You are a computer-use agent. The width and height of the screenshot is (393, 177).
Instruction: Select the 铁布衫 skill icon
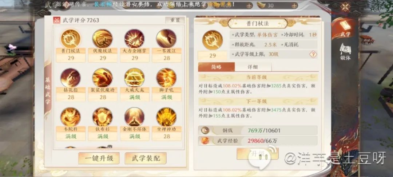103,117
